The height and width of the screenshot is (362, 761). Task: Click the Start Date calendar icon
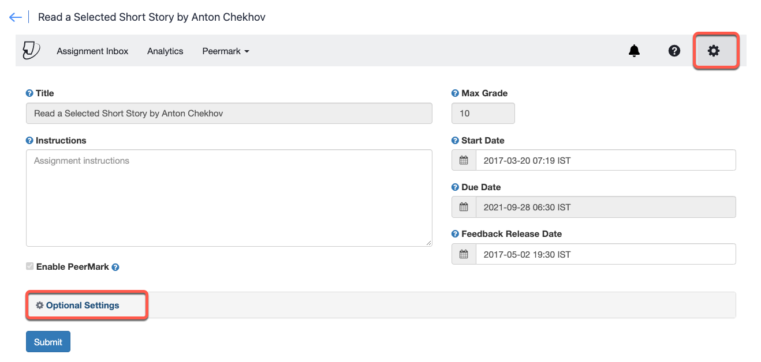464,160
